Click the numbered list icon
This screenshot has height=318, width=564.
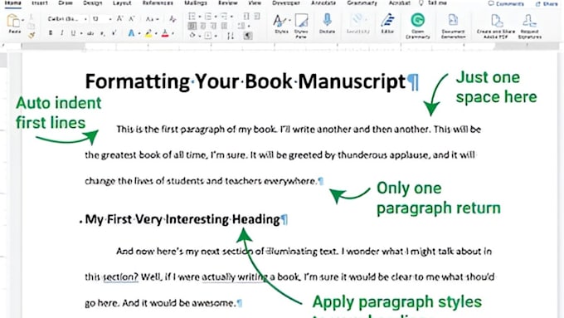[208, 17]
